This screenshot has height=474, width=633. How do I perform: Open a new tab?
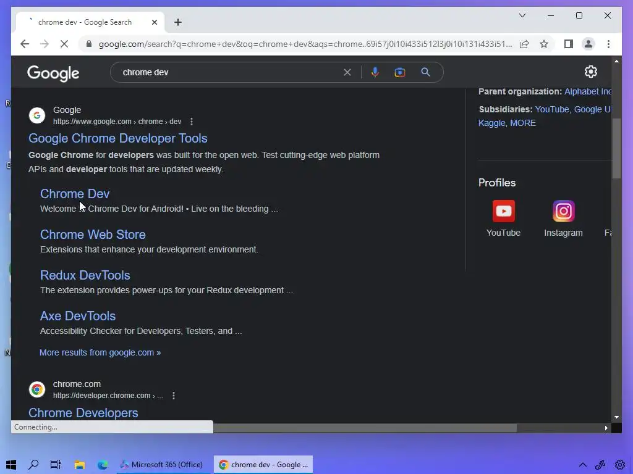(x=178, y=22)
